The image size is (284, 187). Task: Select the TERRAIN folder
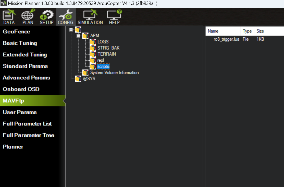pyautogui.click(x=107, y=54)
